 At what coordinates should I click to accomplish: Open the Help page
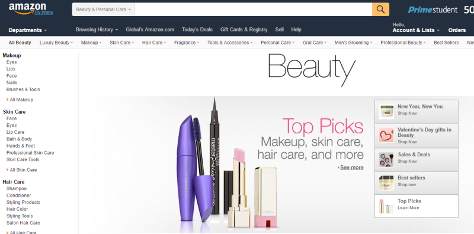click(296, 30)
